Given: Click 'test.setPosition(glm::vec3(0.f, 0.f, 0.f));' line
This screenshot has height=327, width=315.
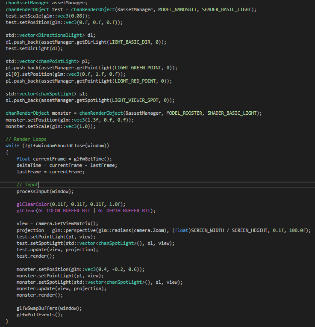Looking at the screenshot, I should (64, 22).
